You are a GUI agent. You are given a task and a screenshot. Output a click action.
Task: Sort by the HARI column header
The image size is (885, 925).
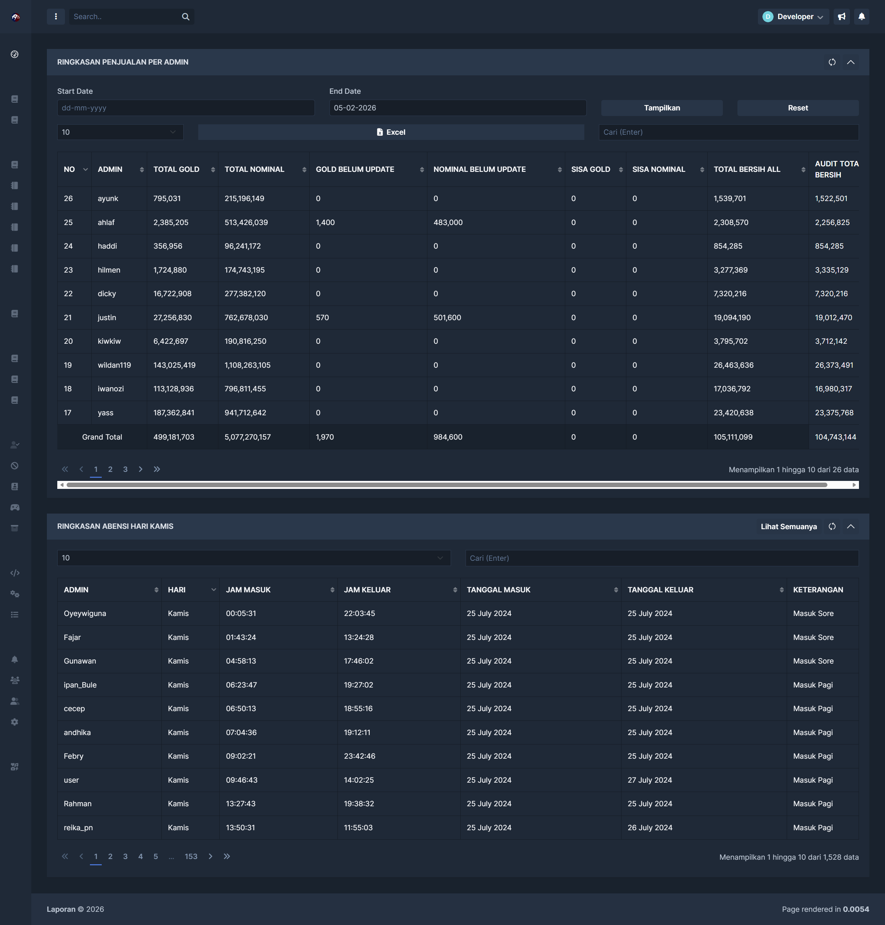(191, 590)
